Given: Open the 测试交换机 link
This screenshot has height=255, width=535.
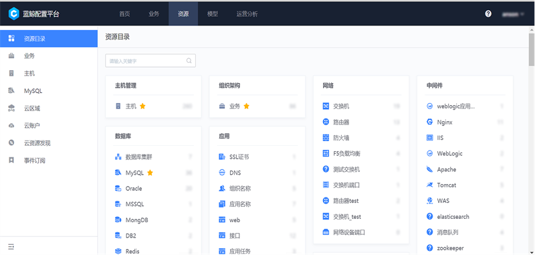Looking at the screenshot, I should (346, 169).
